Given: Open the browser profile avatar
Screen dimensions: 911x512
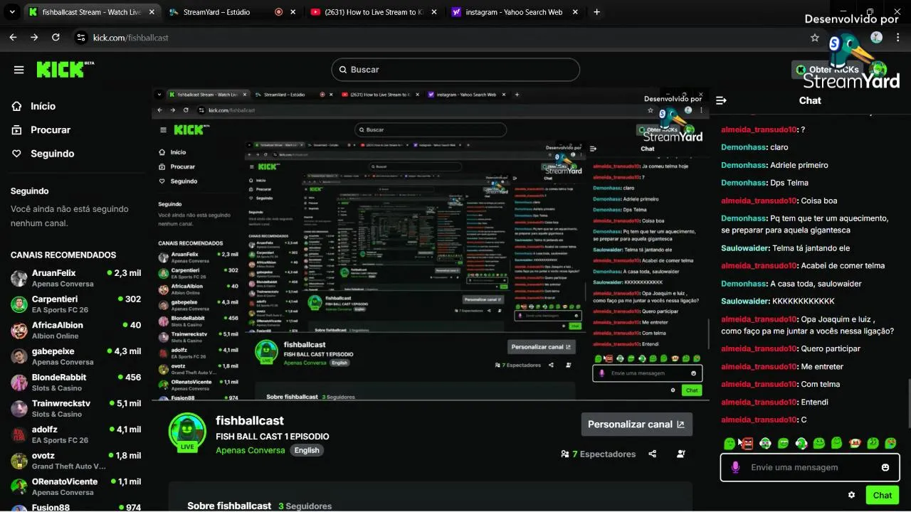Looking at the screenshot, I should (x=876, y=38).
